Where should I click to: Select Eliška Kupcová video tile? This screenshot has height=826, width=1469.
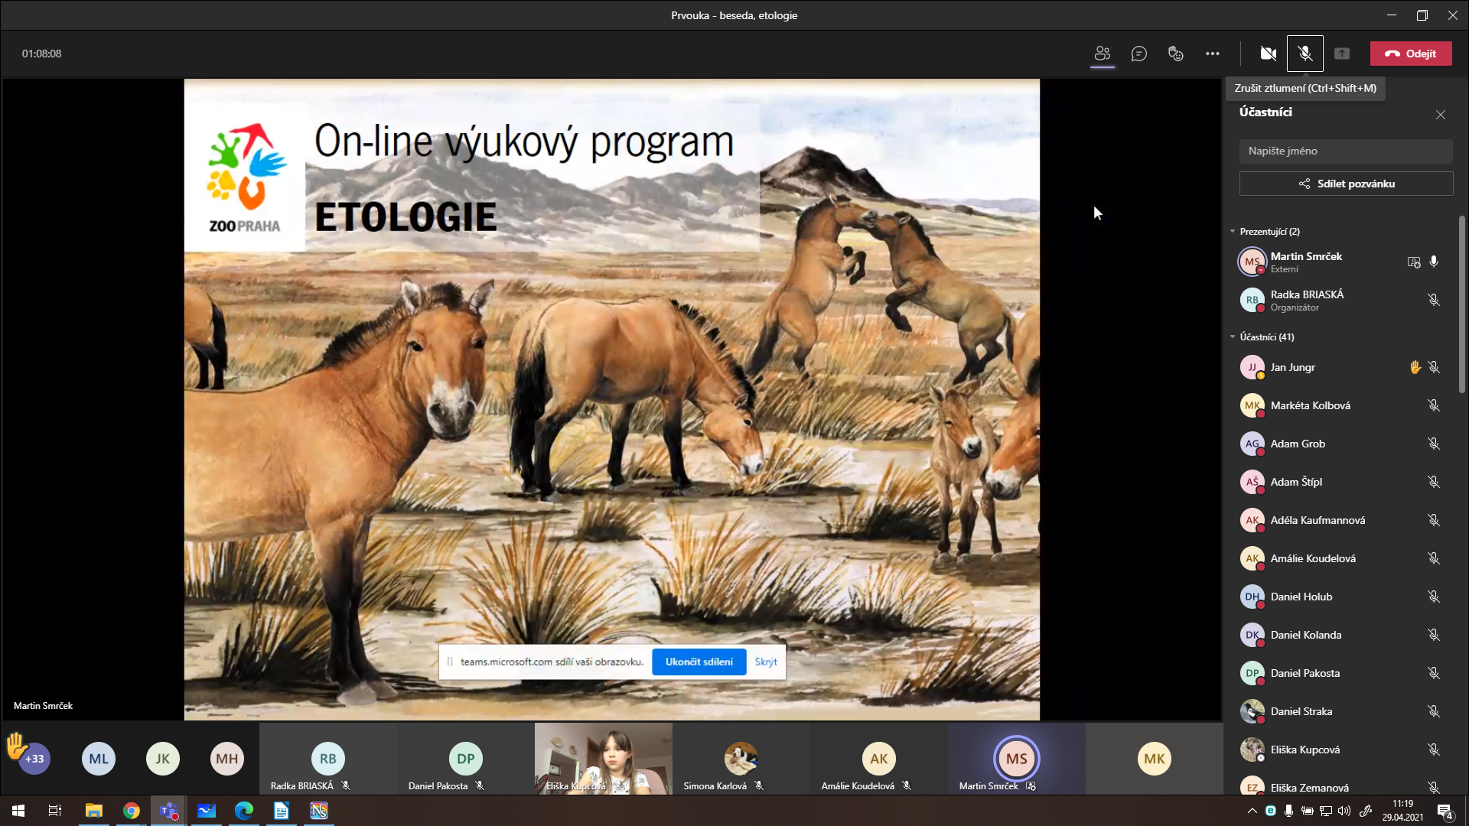tap(603, 759)
